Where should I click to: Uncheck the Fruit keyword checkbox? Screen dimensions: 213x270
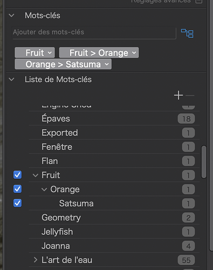pyautogui.click(x=17, y=175)
